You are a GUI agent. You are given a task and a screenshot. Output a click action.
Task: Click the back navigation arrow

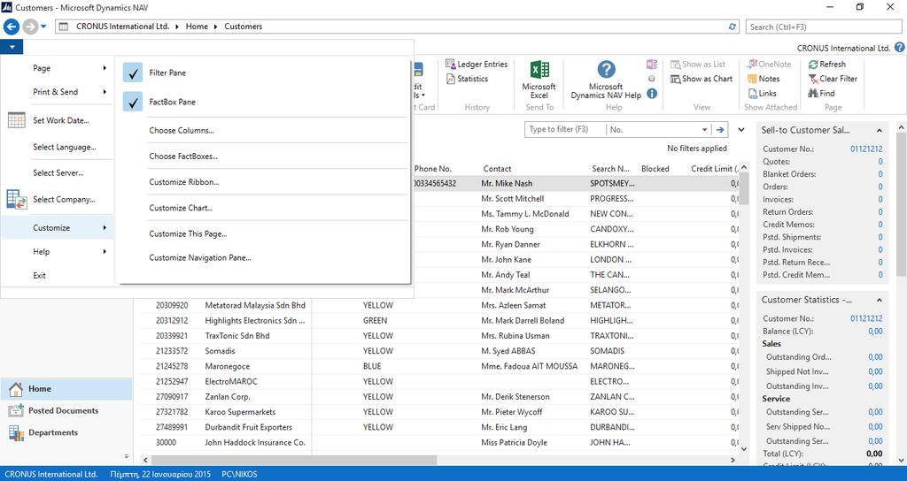(x=11, y=27)
